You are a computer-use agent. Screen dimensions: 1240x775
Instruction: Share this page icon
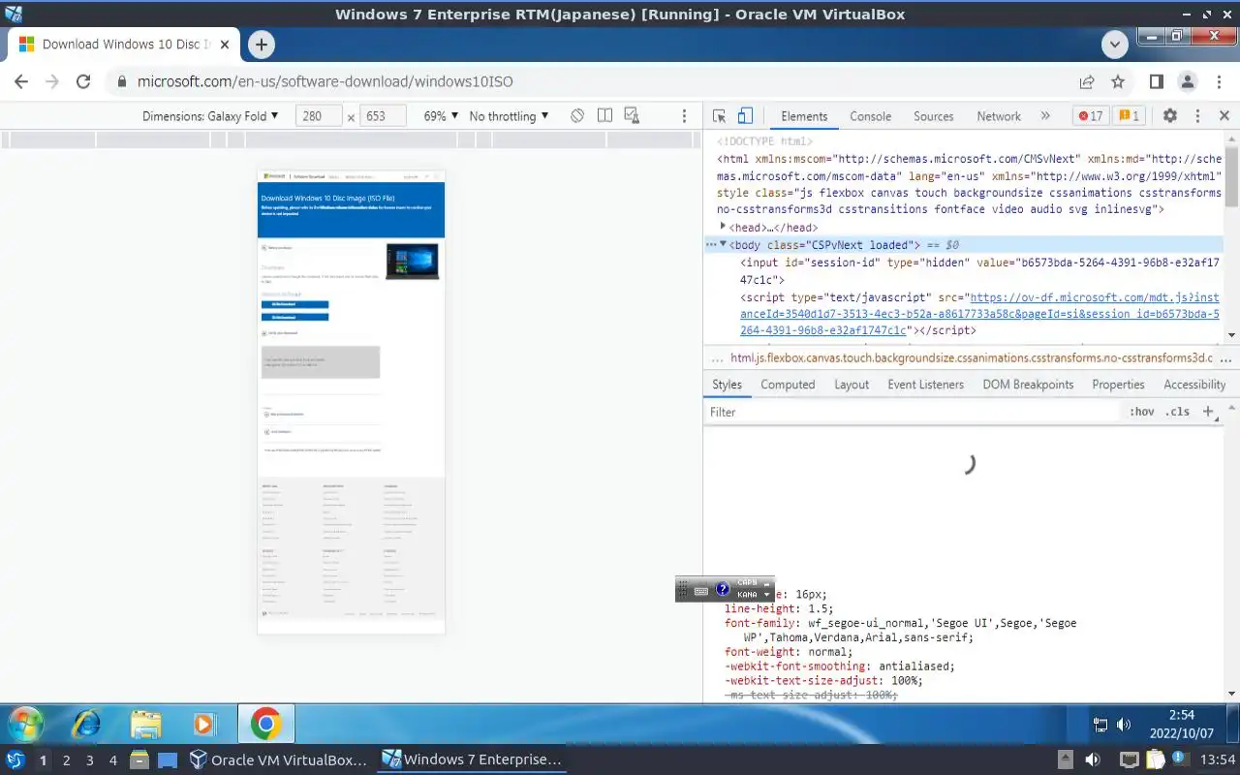(1087, 82)
